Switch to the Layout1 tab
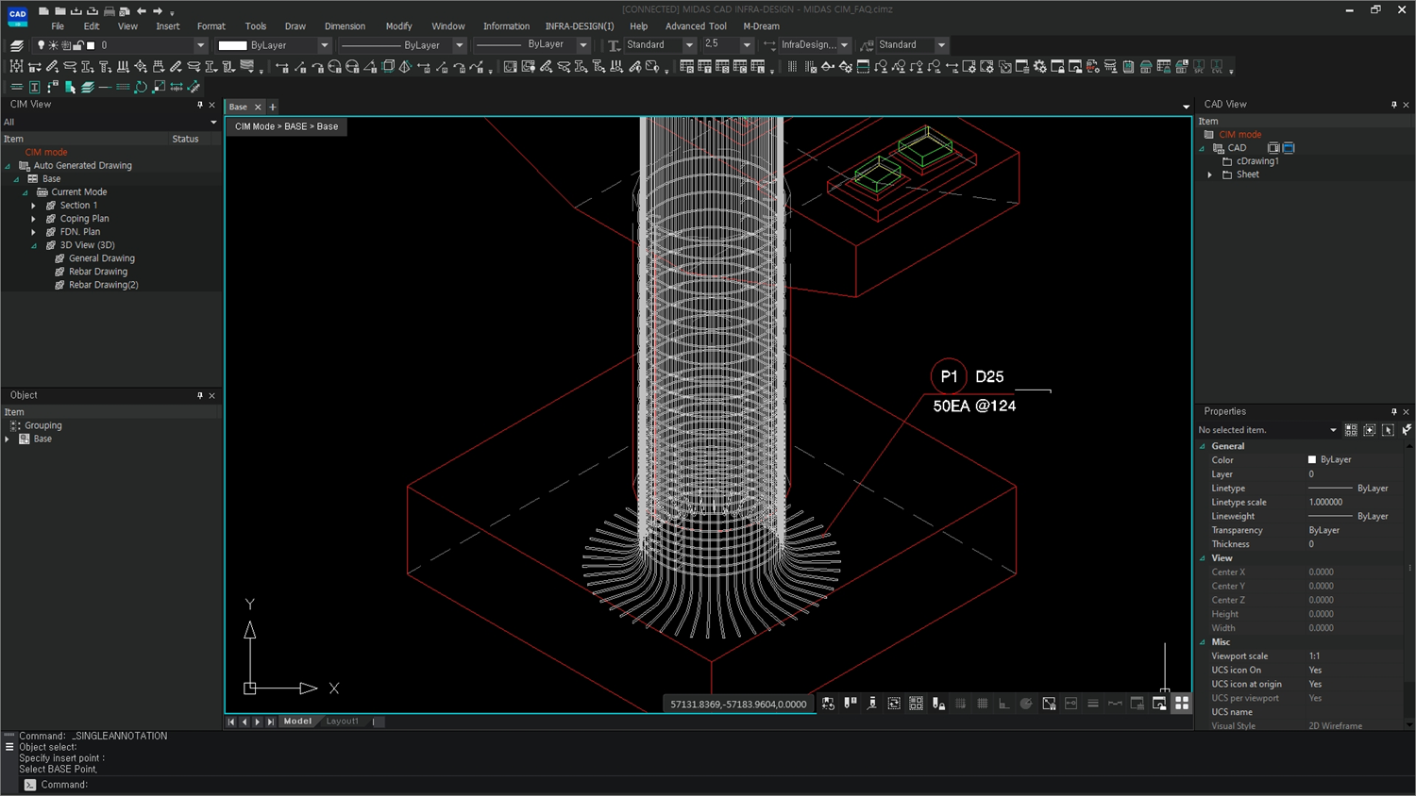This screenshot has width=1416, height=796. pos(342,721)
